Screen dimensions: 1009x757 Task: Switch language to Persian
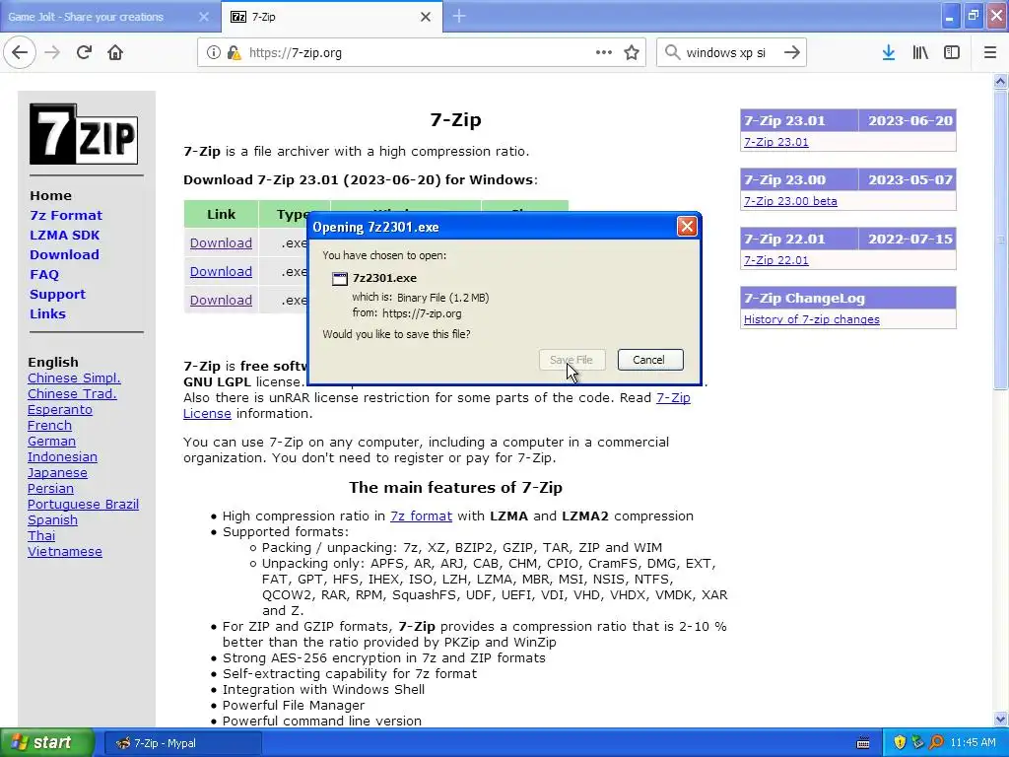point(50,488)
